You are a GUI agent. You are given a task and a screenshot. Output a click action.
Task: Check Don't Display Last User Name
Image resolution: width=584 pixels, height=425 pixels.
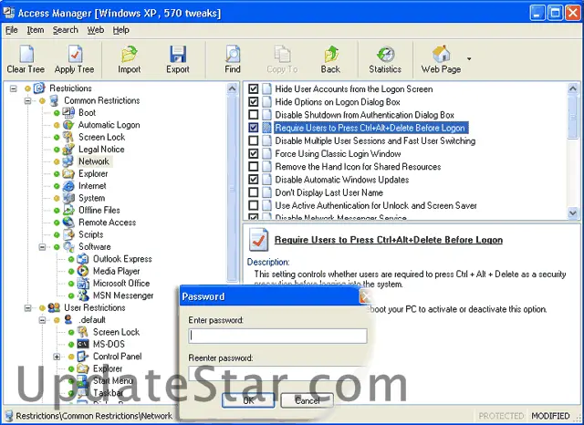[x=254, y=192]
